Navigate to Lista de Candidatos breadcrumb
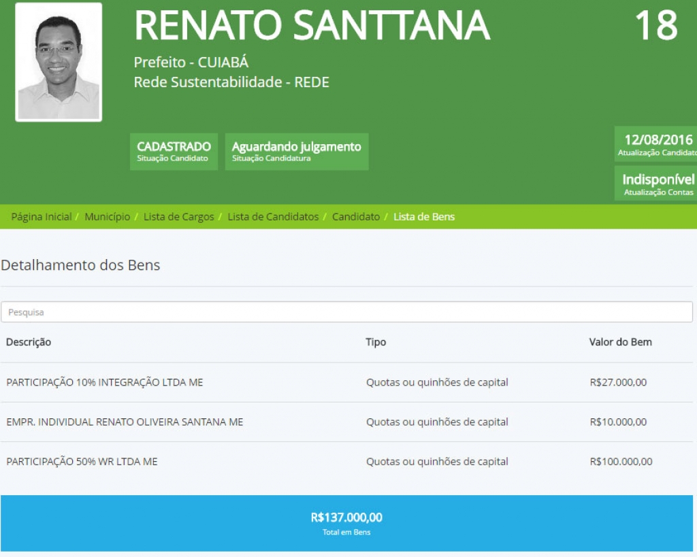This screenshot has width=697, height=557. (x=273, y=217)
